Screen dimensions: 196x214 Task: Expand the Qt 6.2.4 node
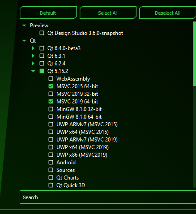coord(33,64)
